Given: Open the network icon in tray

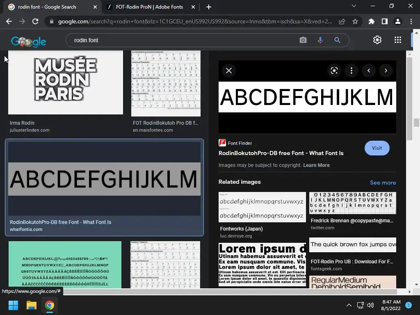Looking at the screenshot, I should coord(360,305).
